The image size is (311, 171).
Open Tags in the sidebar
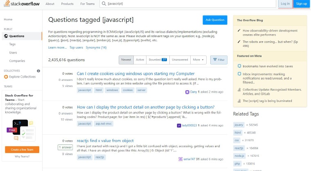[x=12, y=44]
